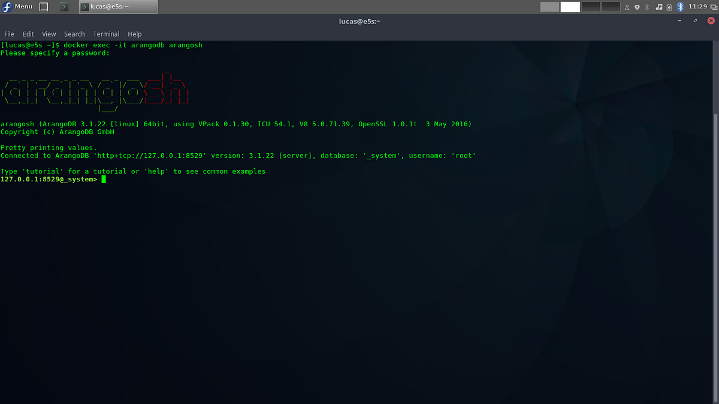Click the blinking cursor at the arangosh prompt
Image resolution: width=719 pixels, height=404 pixels.
pyautogui.click(x=103, y=179)
